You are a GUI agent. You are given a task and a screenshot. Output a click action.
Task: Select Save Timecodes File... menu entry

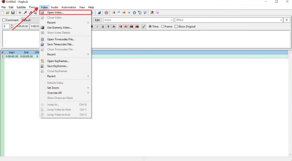tap(65, 44)
